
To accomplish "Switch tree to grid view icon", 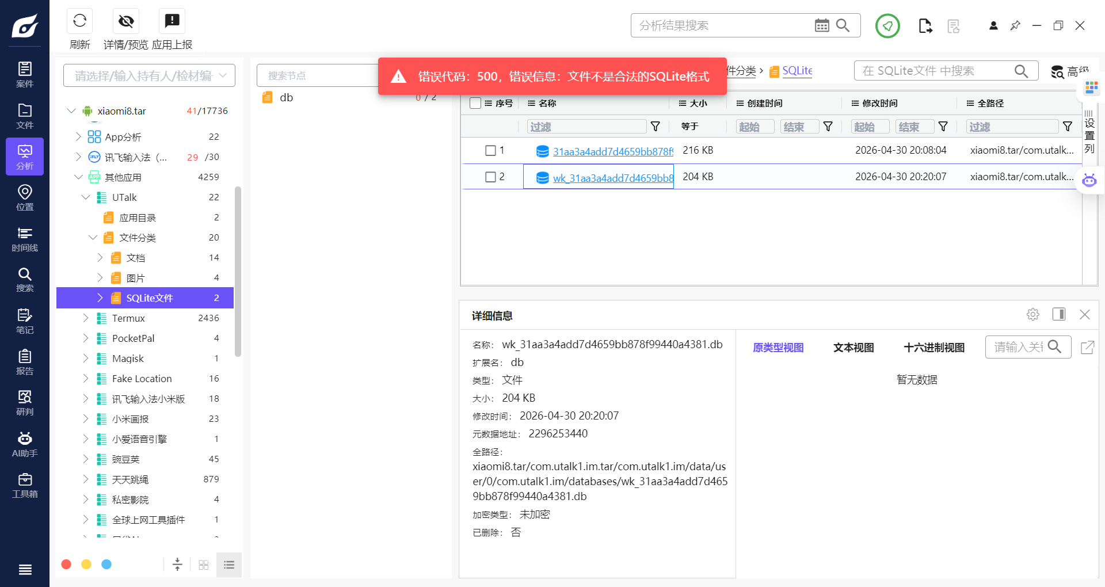I will (204, 565).
